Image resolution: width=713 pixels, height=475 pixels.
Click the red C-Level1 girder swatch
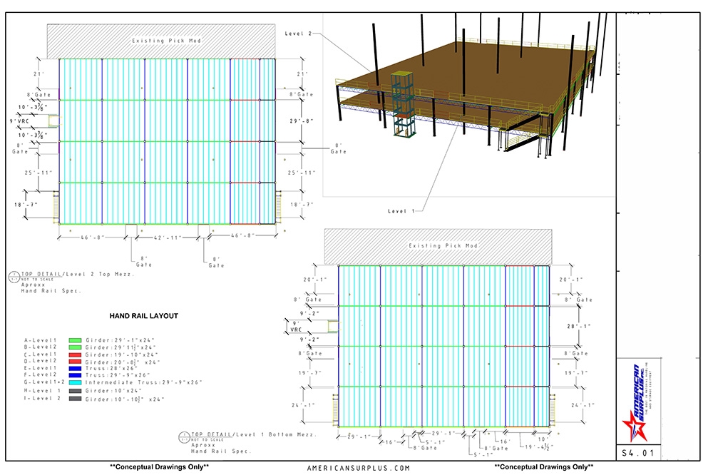point(76,354)
